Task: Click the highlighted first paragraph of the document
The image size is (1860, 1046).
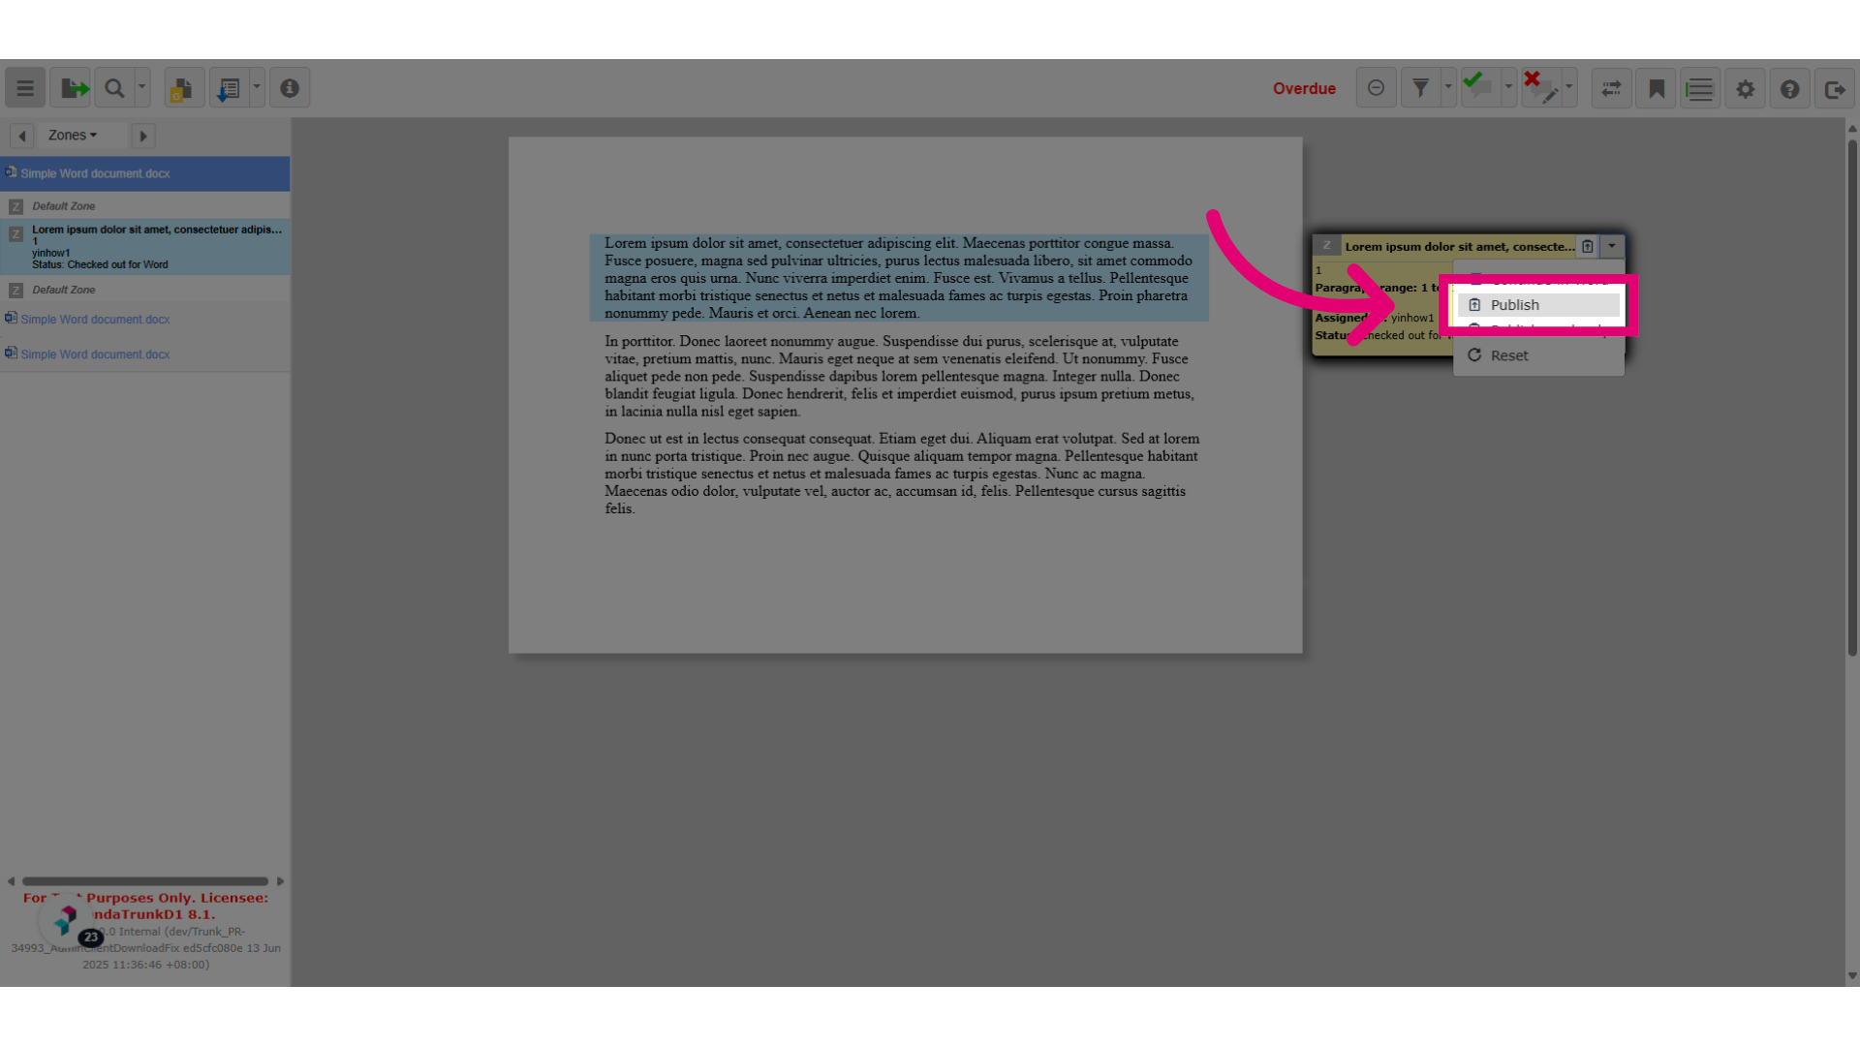Action: point(899,278)
